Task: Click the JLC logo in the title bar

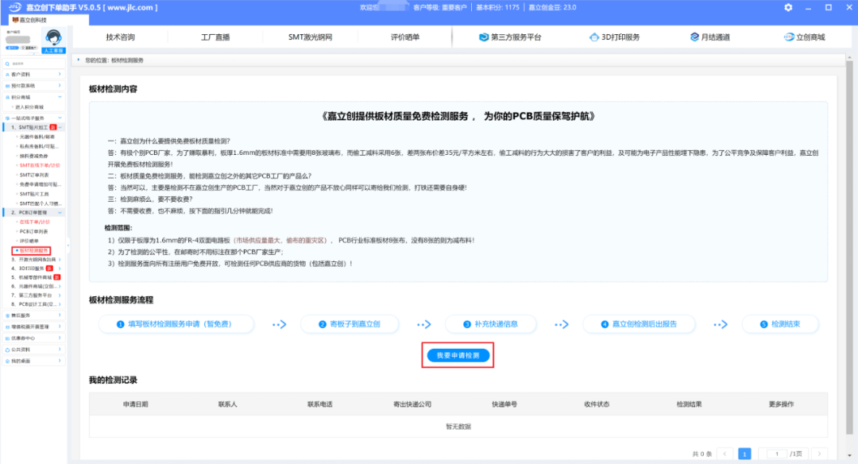Action: pos(14,7)
